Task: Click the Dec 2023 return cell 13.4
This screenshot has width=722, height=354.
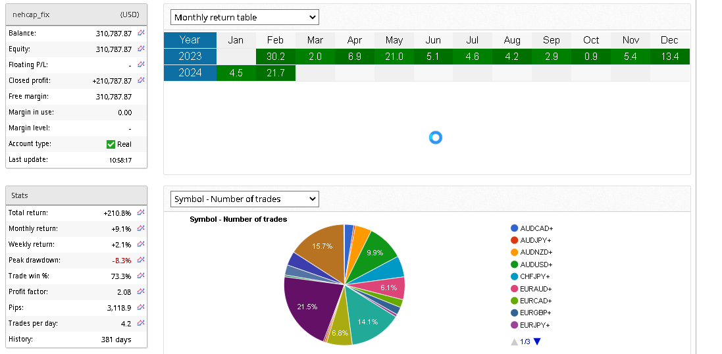Action: [x=669, y=57]
